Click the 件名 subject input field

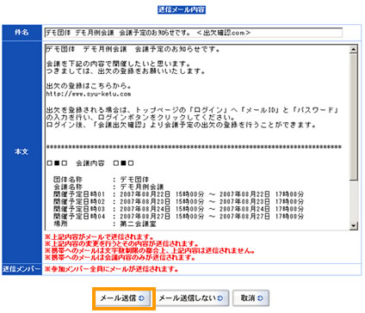coord(194,33)
